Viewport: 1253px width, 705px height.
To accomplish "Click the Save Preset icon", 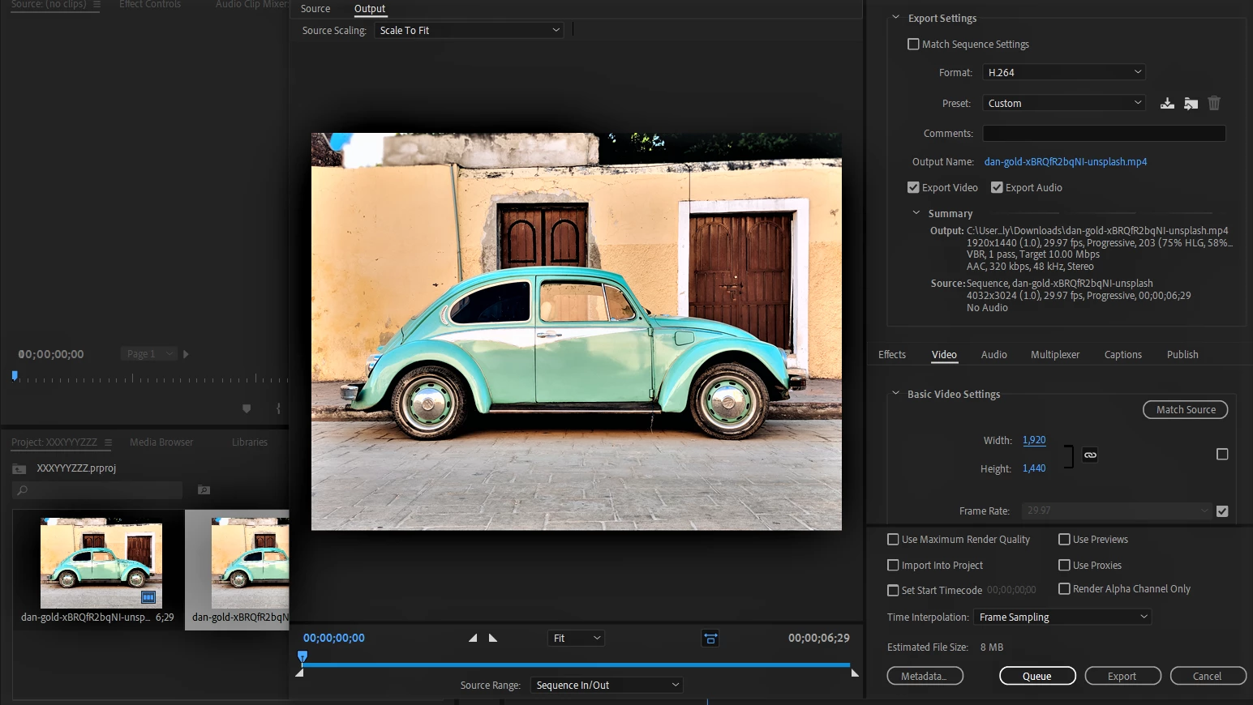I will point(1167,103).
